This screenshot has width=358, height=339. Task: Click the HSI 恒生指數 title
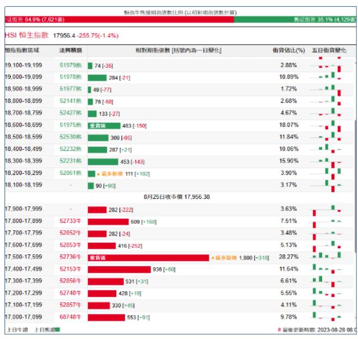[26, 35]
